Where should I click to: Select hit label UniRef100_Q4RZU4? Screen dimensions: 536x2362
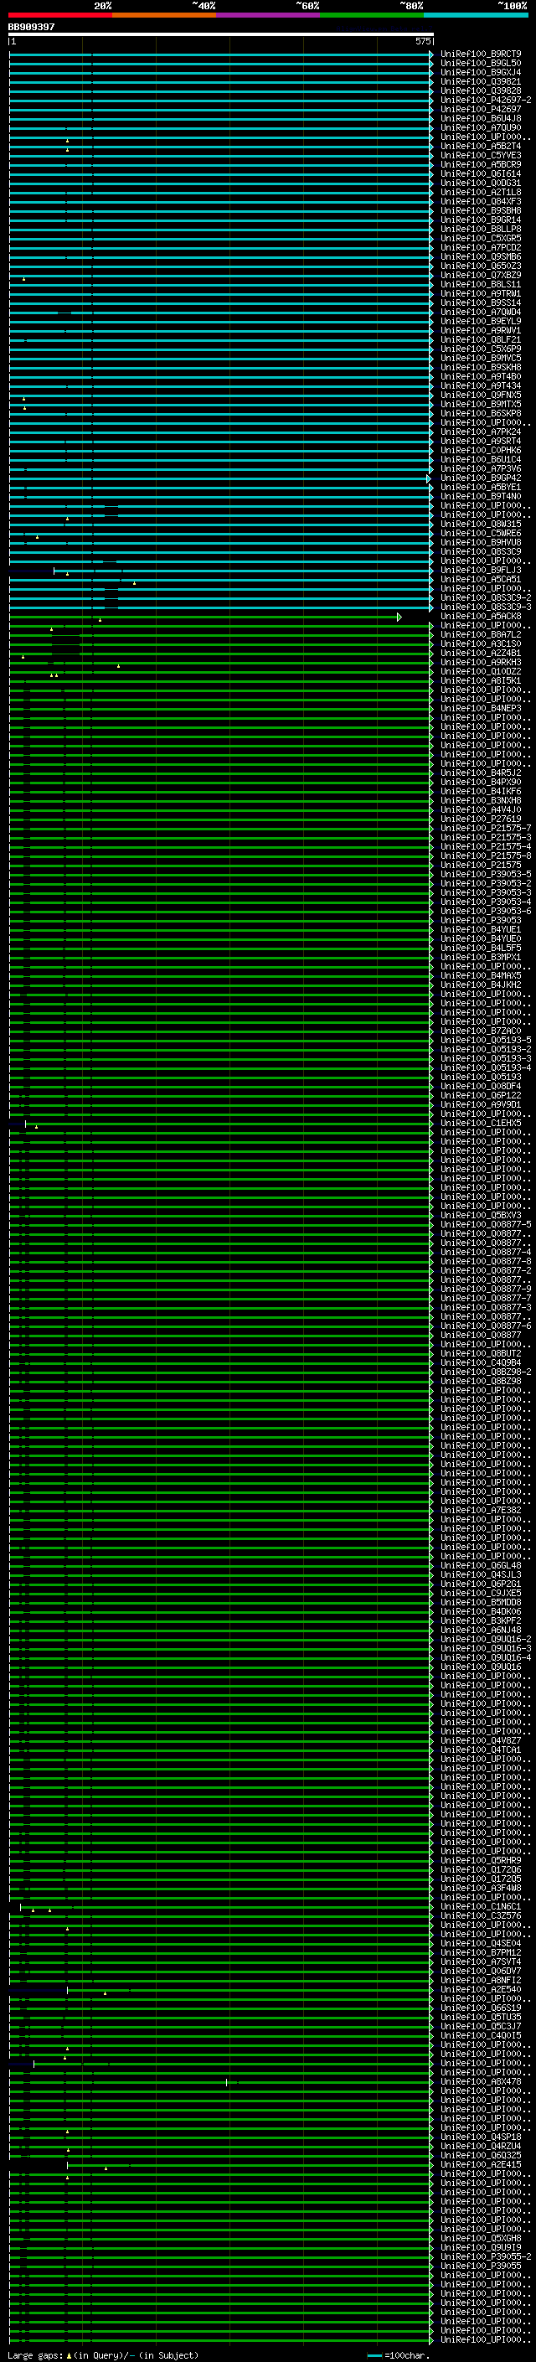pyautogui.click(x=480, y=2146)
